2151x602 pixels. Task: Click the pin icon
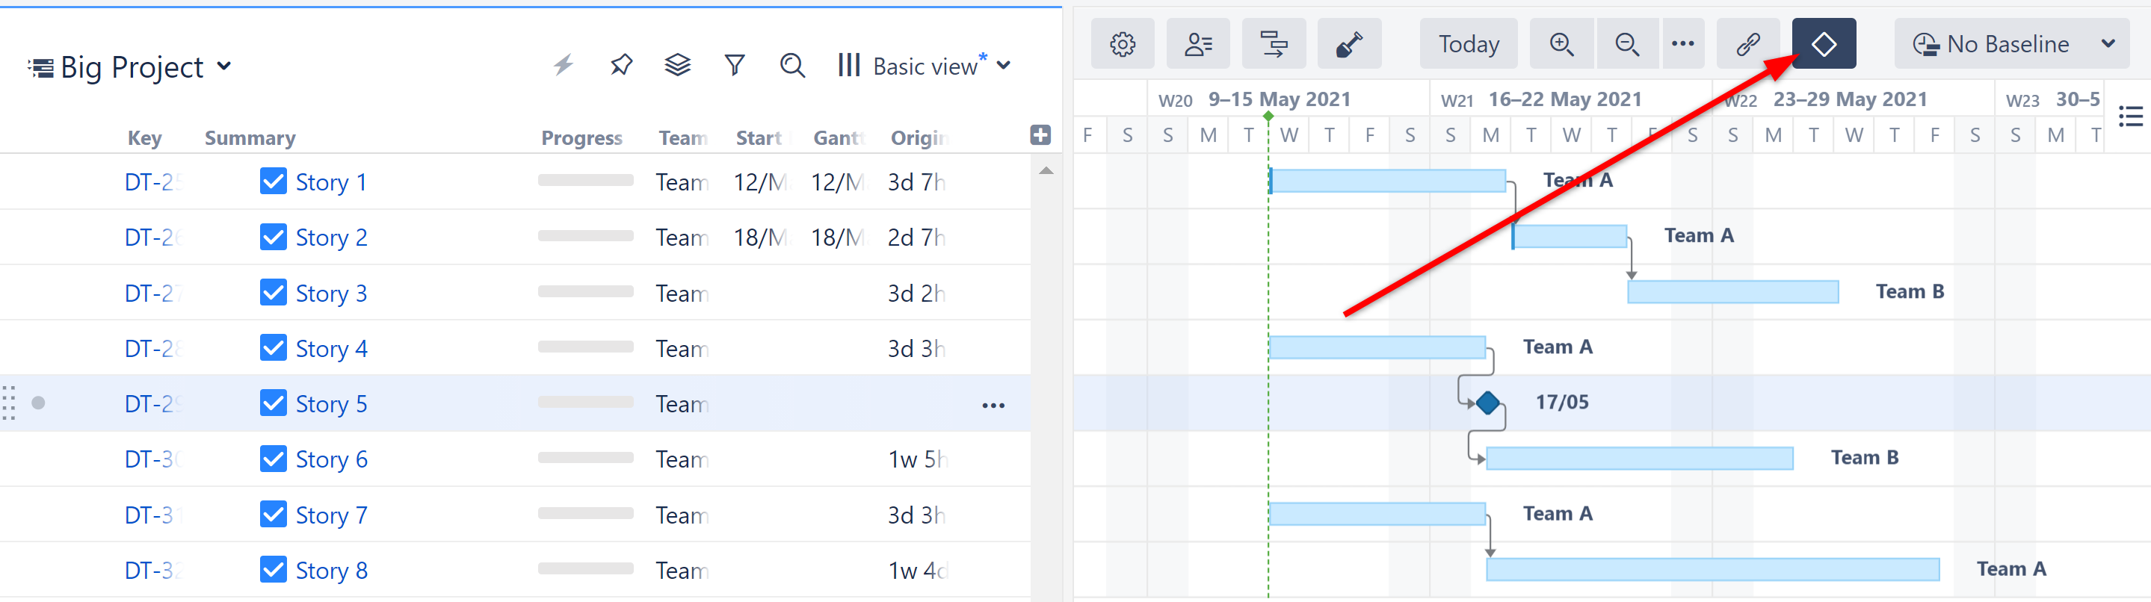click(x=620, y=65)
